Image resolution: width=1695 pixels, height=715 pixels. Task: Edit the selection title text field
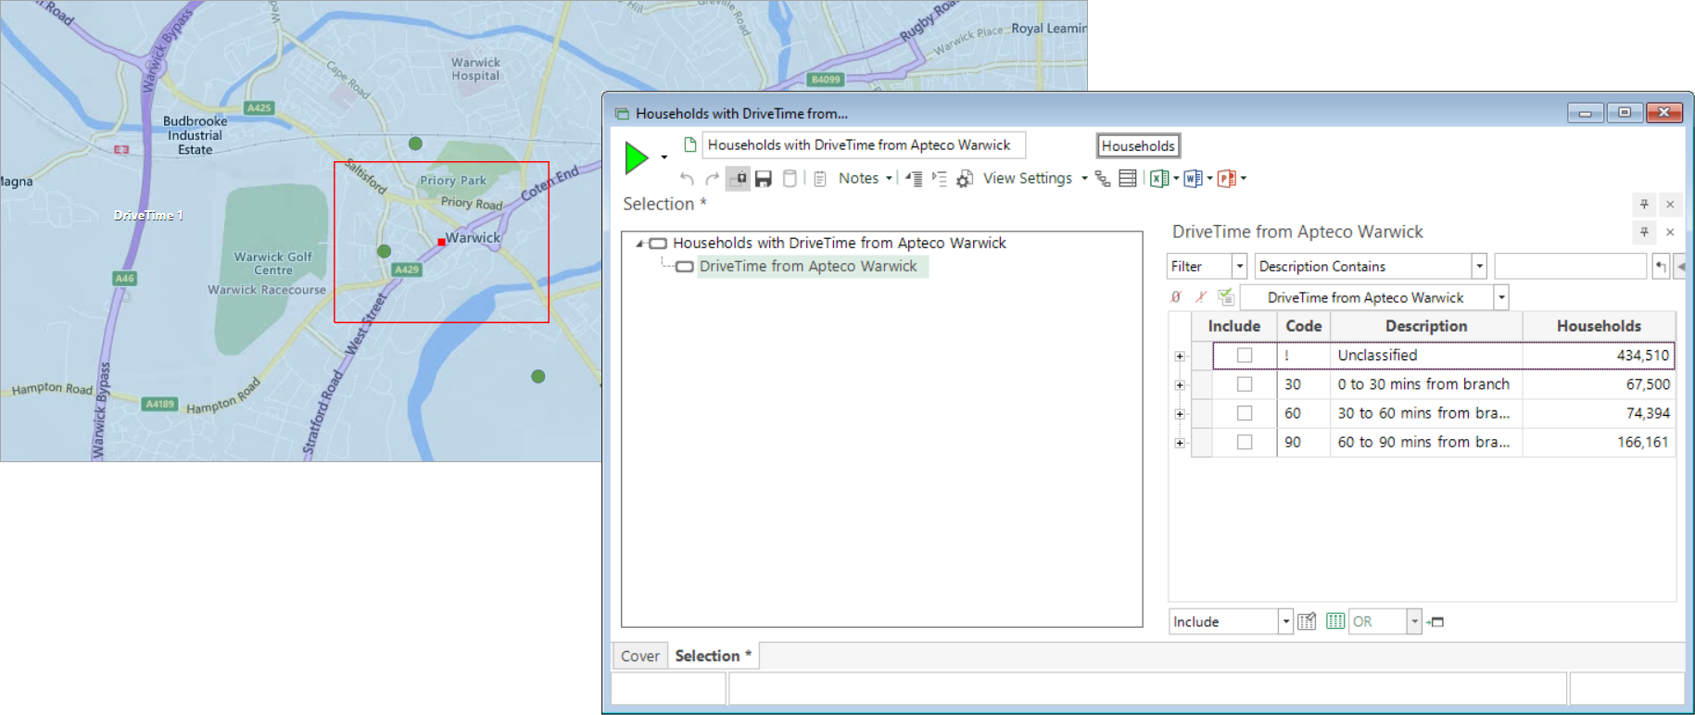coord(864,144)
